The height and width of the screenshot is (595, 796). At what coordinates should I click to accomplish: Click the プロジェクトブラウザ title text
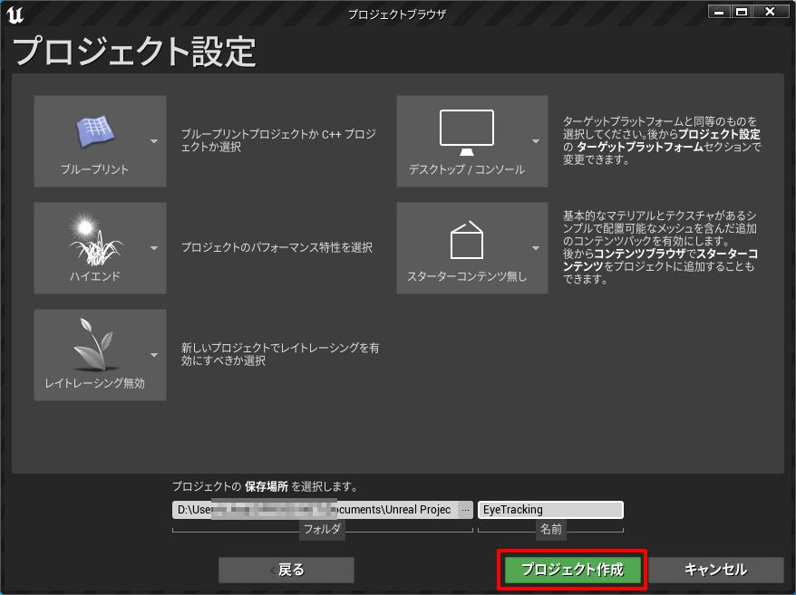pyautogui.click(x=397, y=14)
